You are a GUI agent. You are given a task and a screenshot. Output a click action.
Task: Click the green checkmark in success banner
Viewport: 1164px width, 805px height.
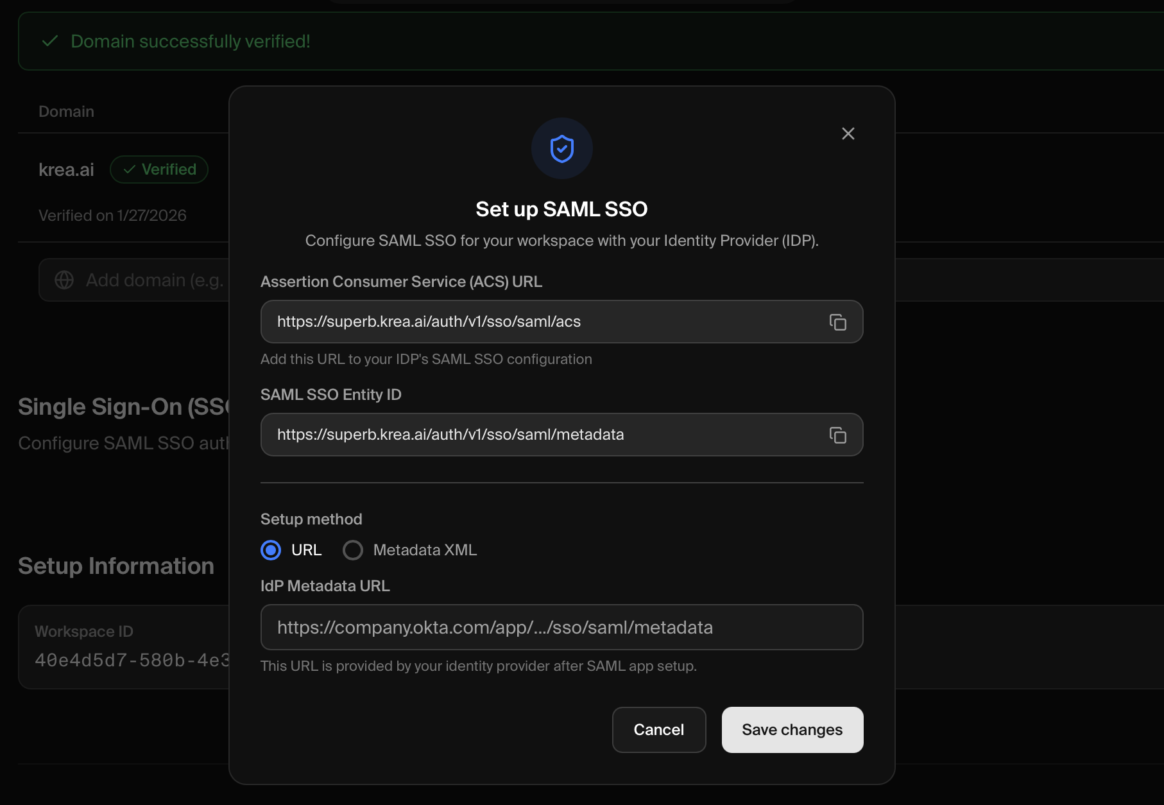pos(50,41)
